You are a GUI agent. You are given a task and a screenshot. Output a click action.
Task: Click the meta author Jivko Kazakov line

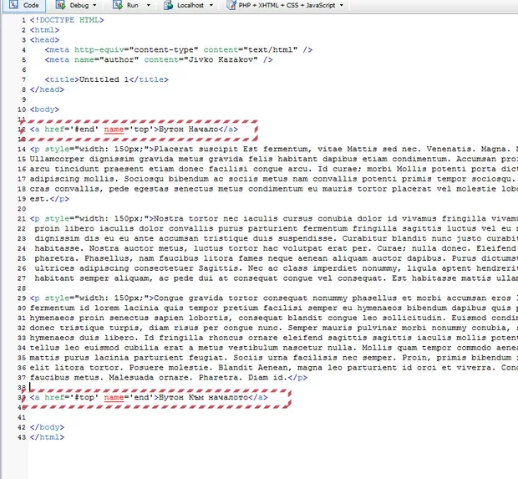pyautogui.click(x=159, y=60)
